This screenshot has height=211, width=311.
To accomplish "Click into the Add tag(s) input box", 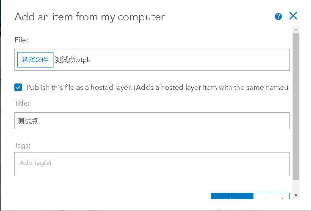I will [152, 163].
